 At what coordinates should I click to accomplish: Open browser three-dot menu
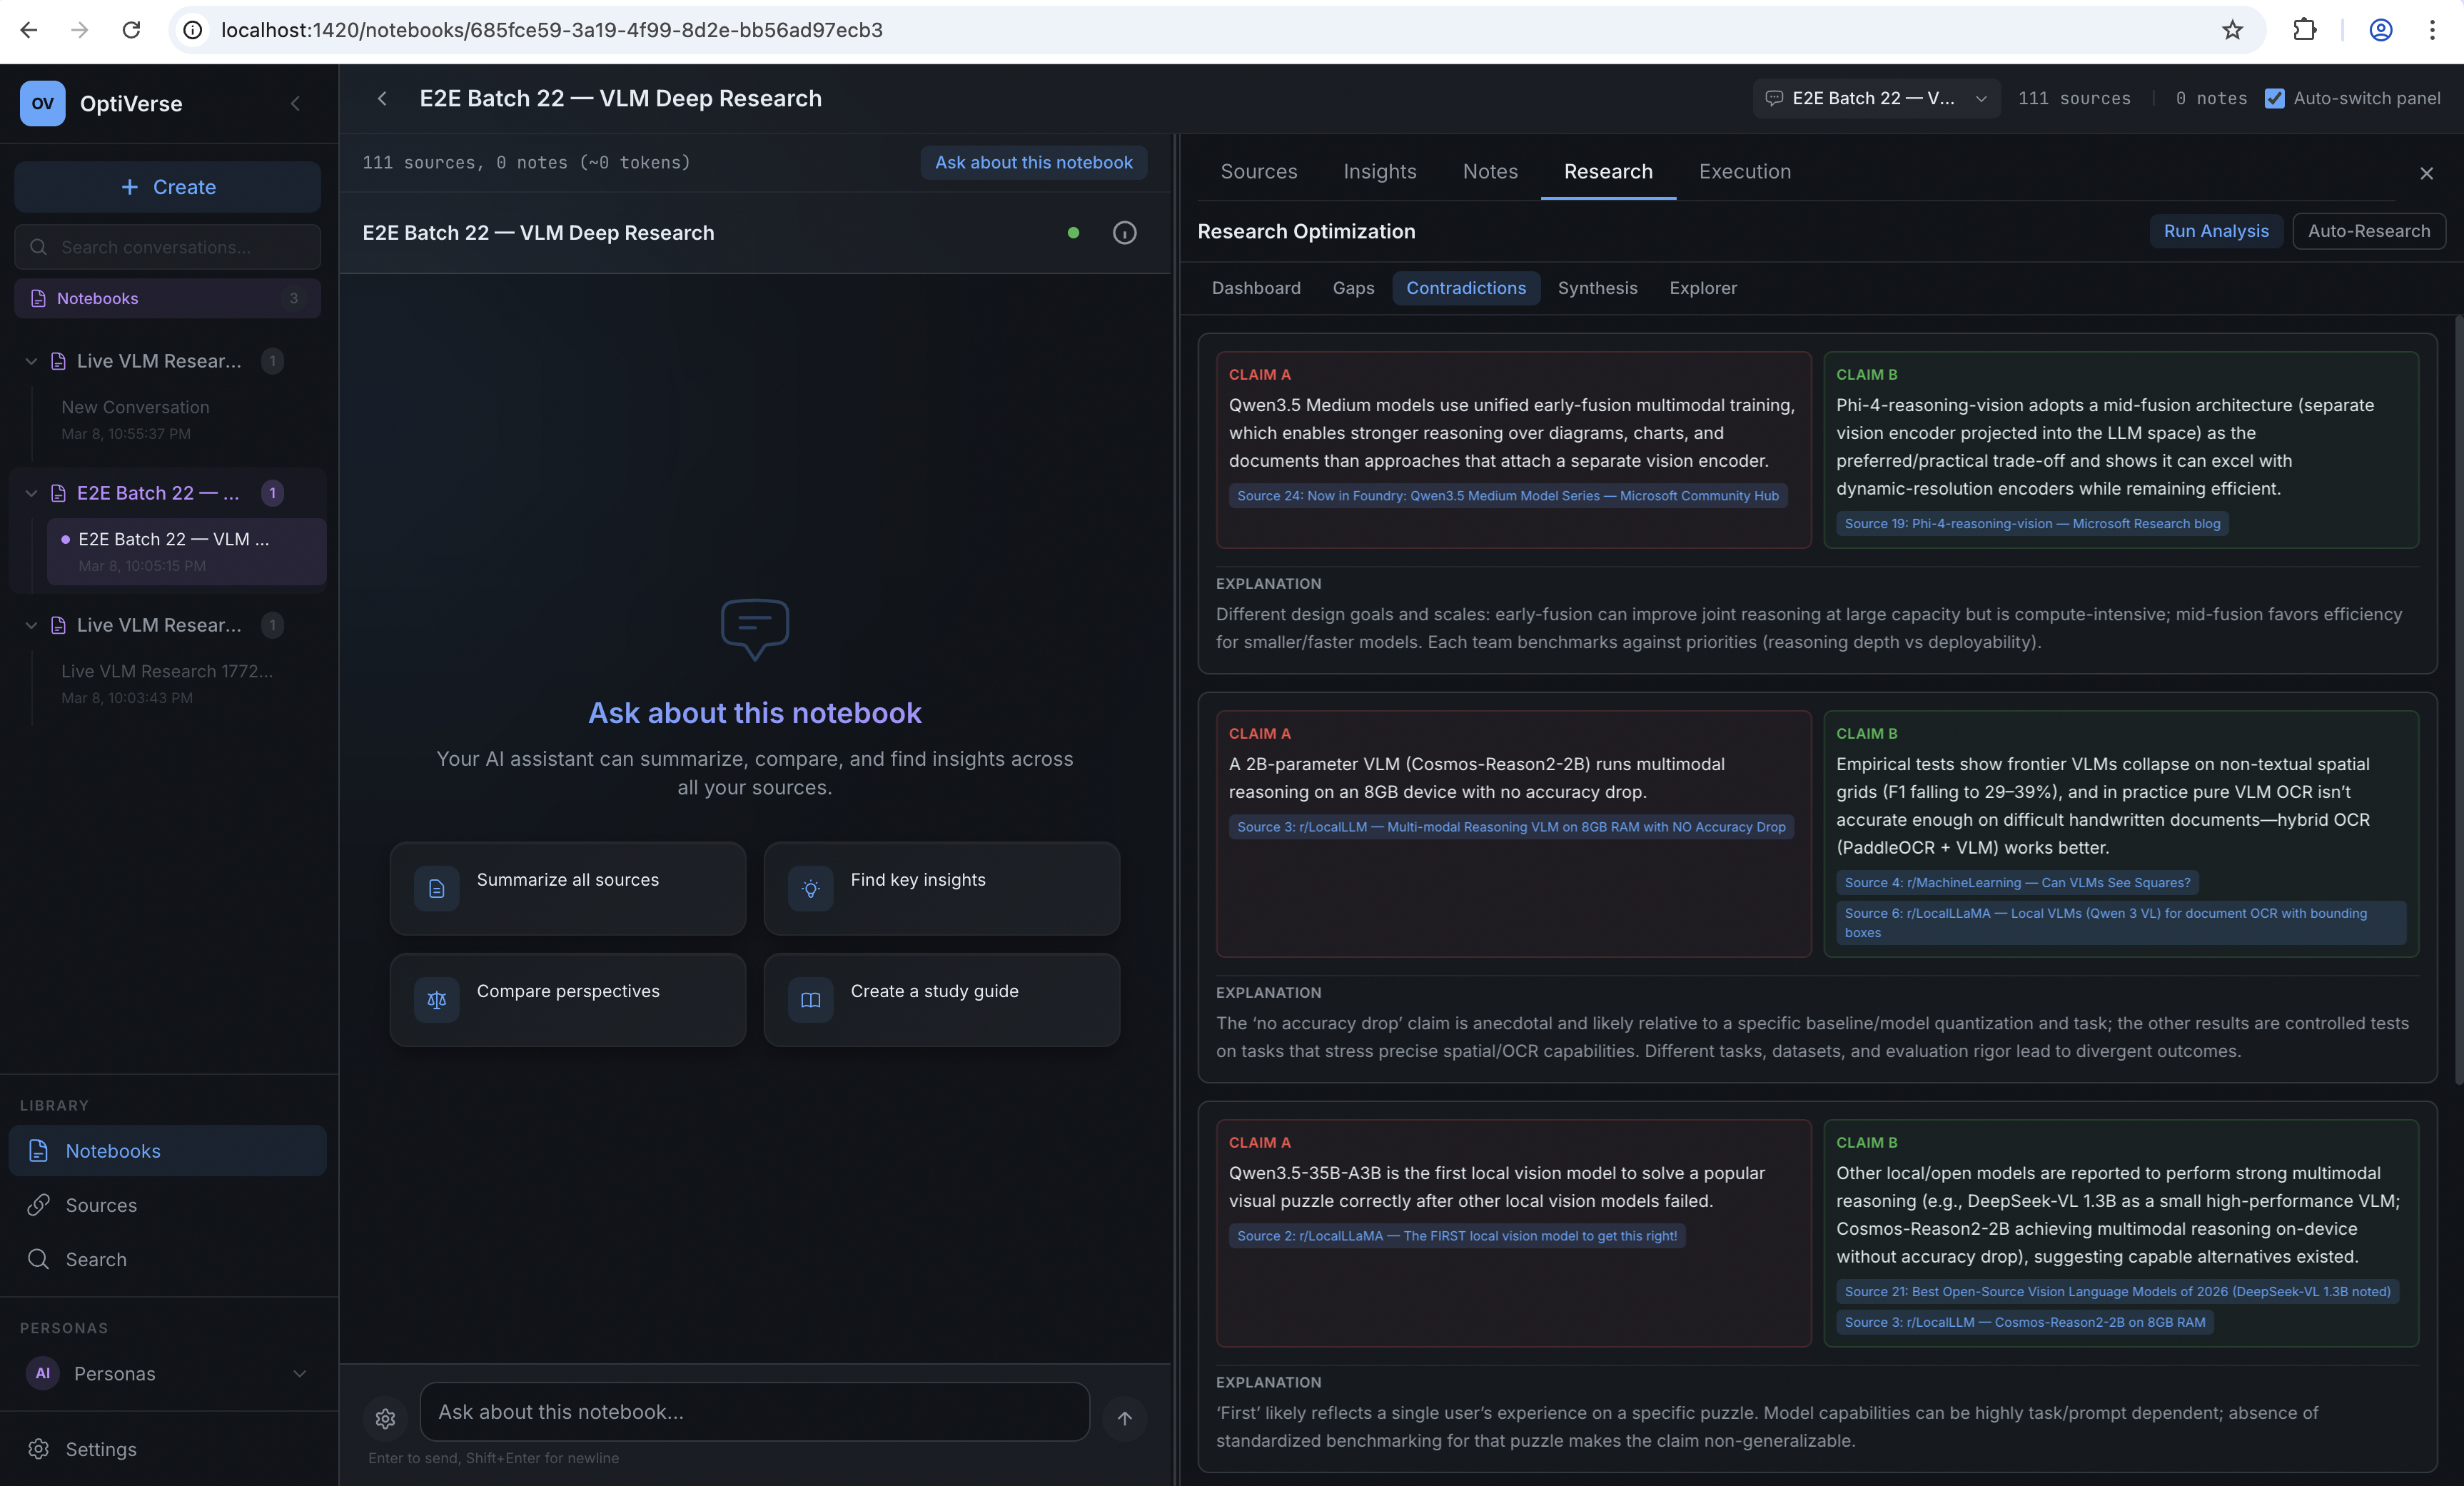[2432, 30]
